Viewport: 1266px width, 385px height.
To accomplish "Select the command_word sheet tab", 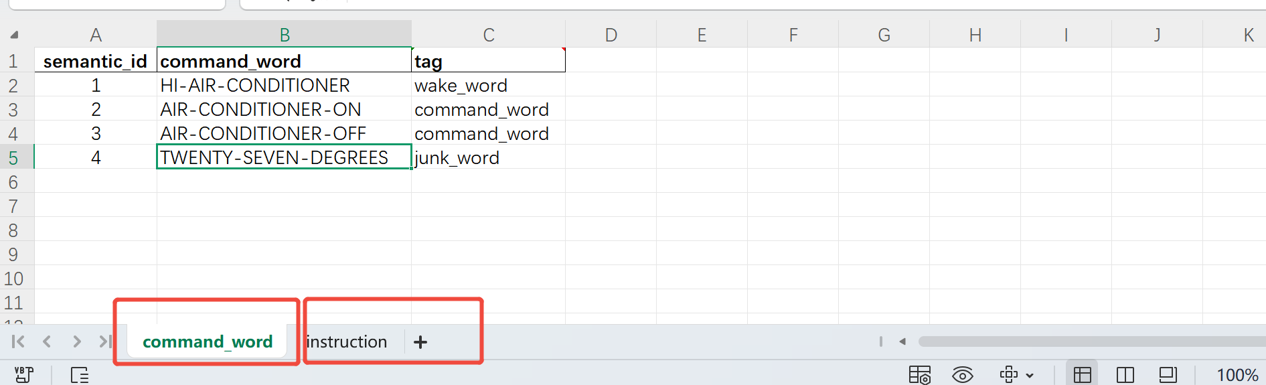I will pyautogui.click(x=208, y=342).
